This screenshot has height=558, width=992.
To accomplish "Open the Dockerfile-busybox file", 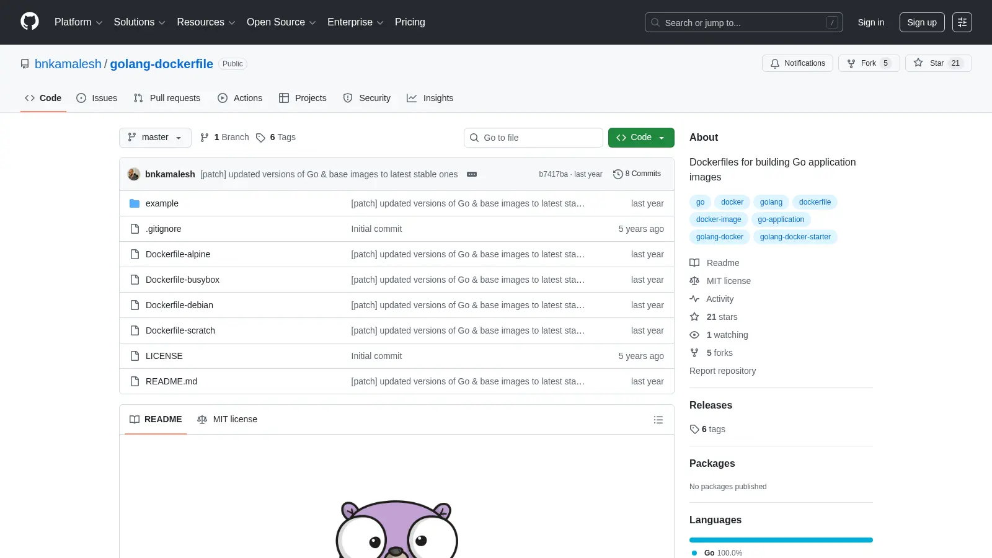I will (x=182, y=280).
